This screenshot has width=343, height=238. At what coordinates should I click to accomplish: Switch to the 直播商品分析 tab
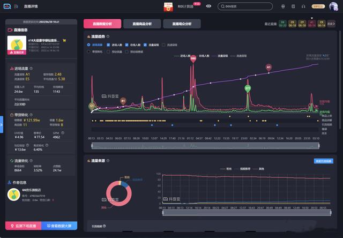pyautogui.click(x=141, y=24)
